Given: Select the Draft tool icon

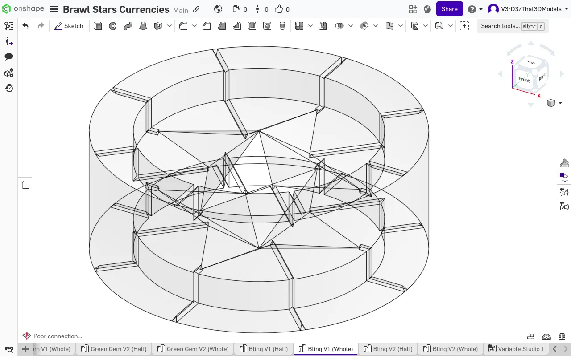Looking at the screenshot, I should pos(222,26).
